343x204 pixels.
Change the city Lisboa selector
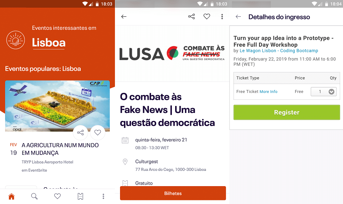[x=49, y=43]
